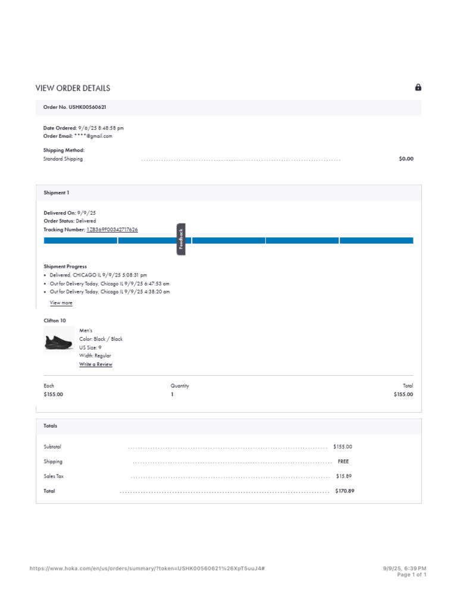
Task: Click the 9/9/25, 6:39 PM print timestamp
Action: click(405, 568)
